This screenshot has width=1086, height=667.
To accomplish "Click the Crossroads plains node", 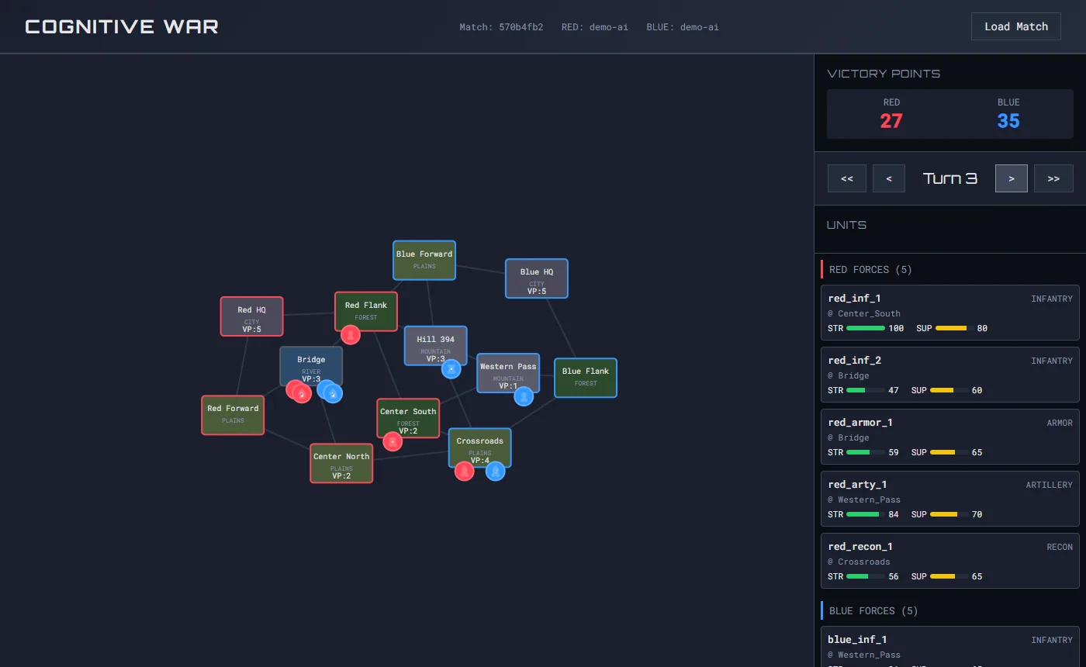I will 480,448.
